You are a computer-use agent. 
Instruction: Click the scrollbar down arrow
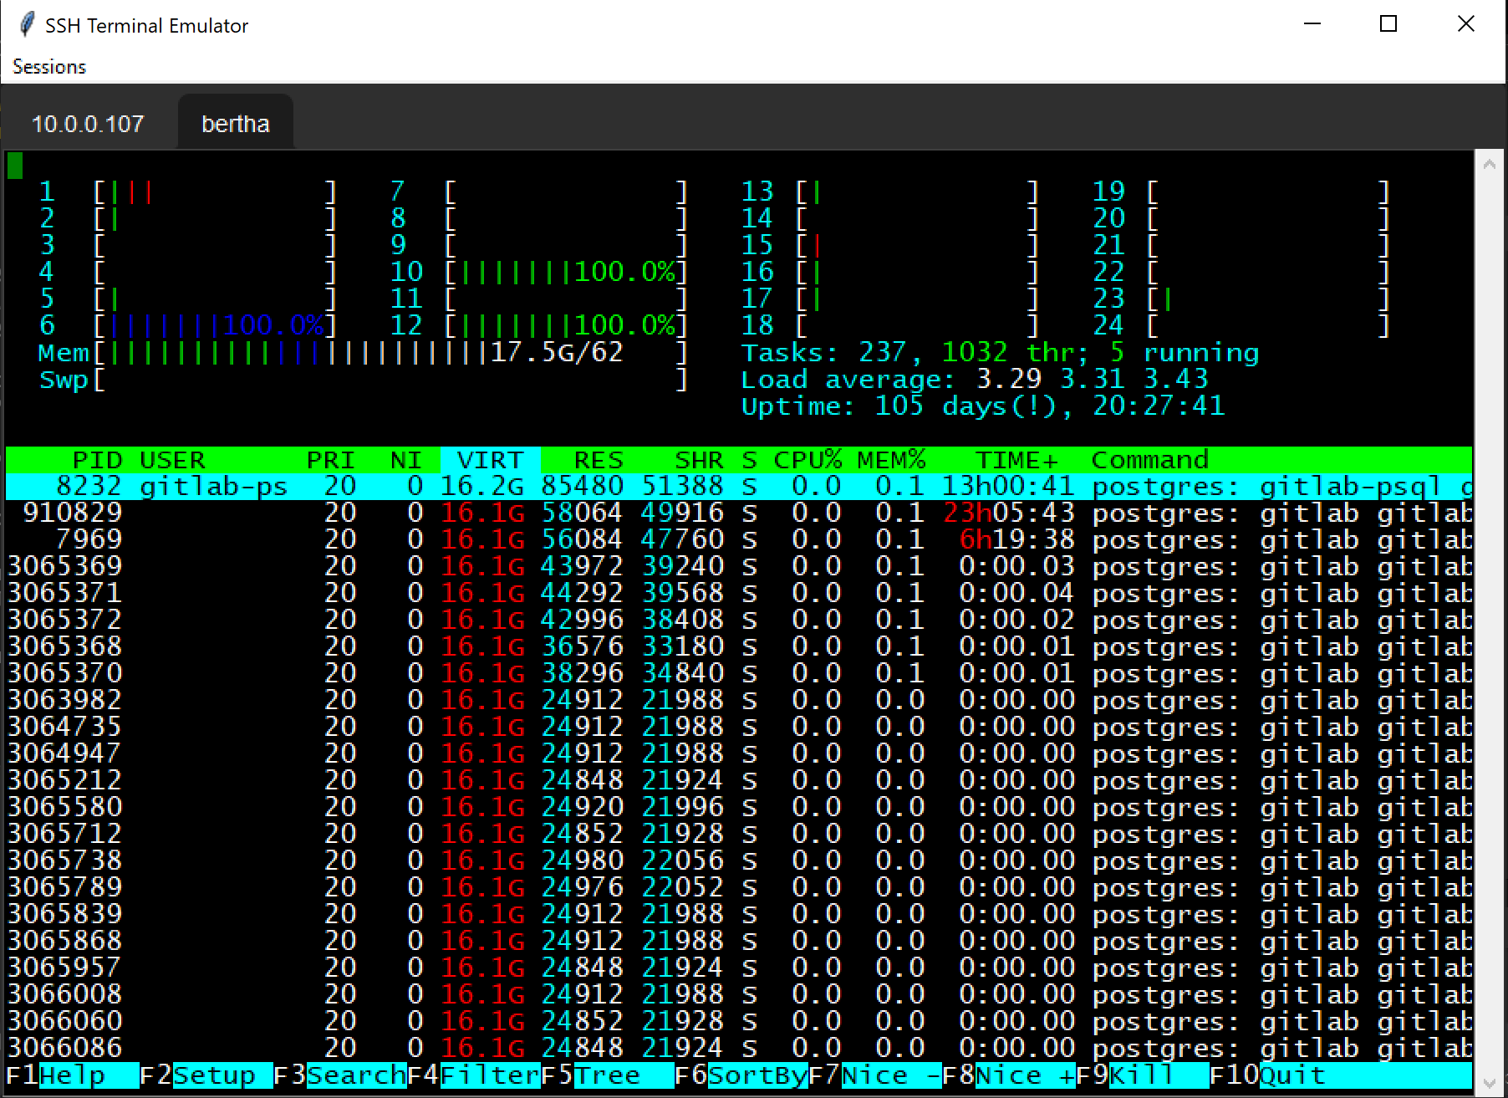(1490, 1084)
